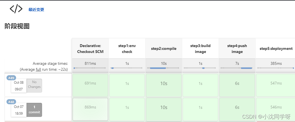Image resolution: width=295 pixels, height=122 pixels.
Task: Click the 691ms Checkout SCM cell of #49
Action: point(90,85)
